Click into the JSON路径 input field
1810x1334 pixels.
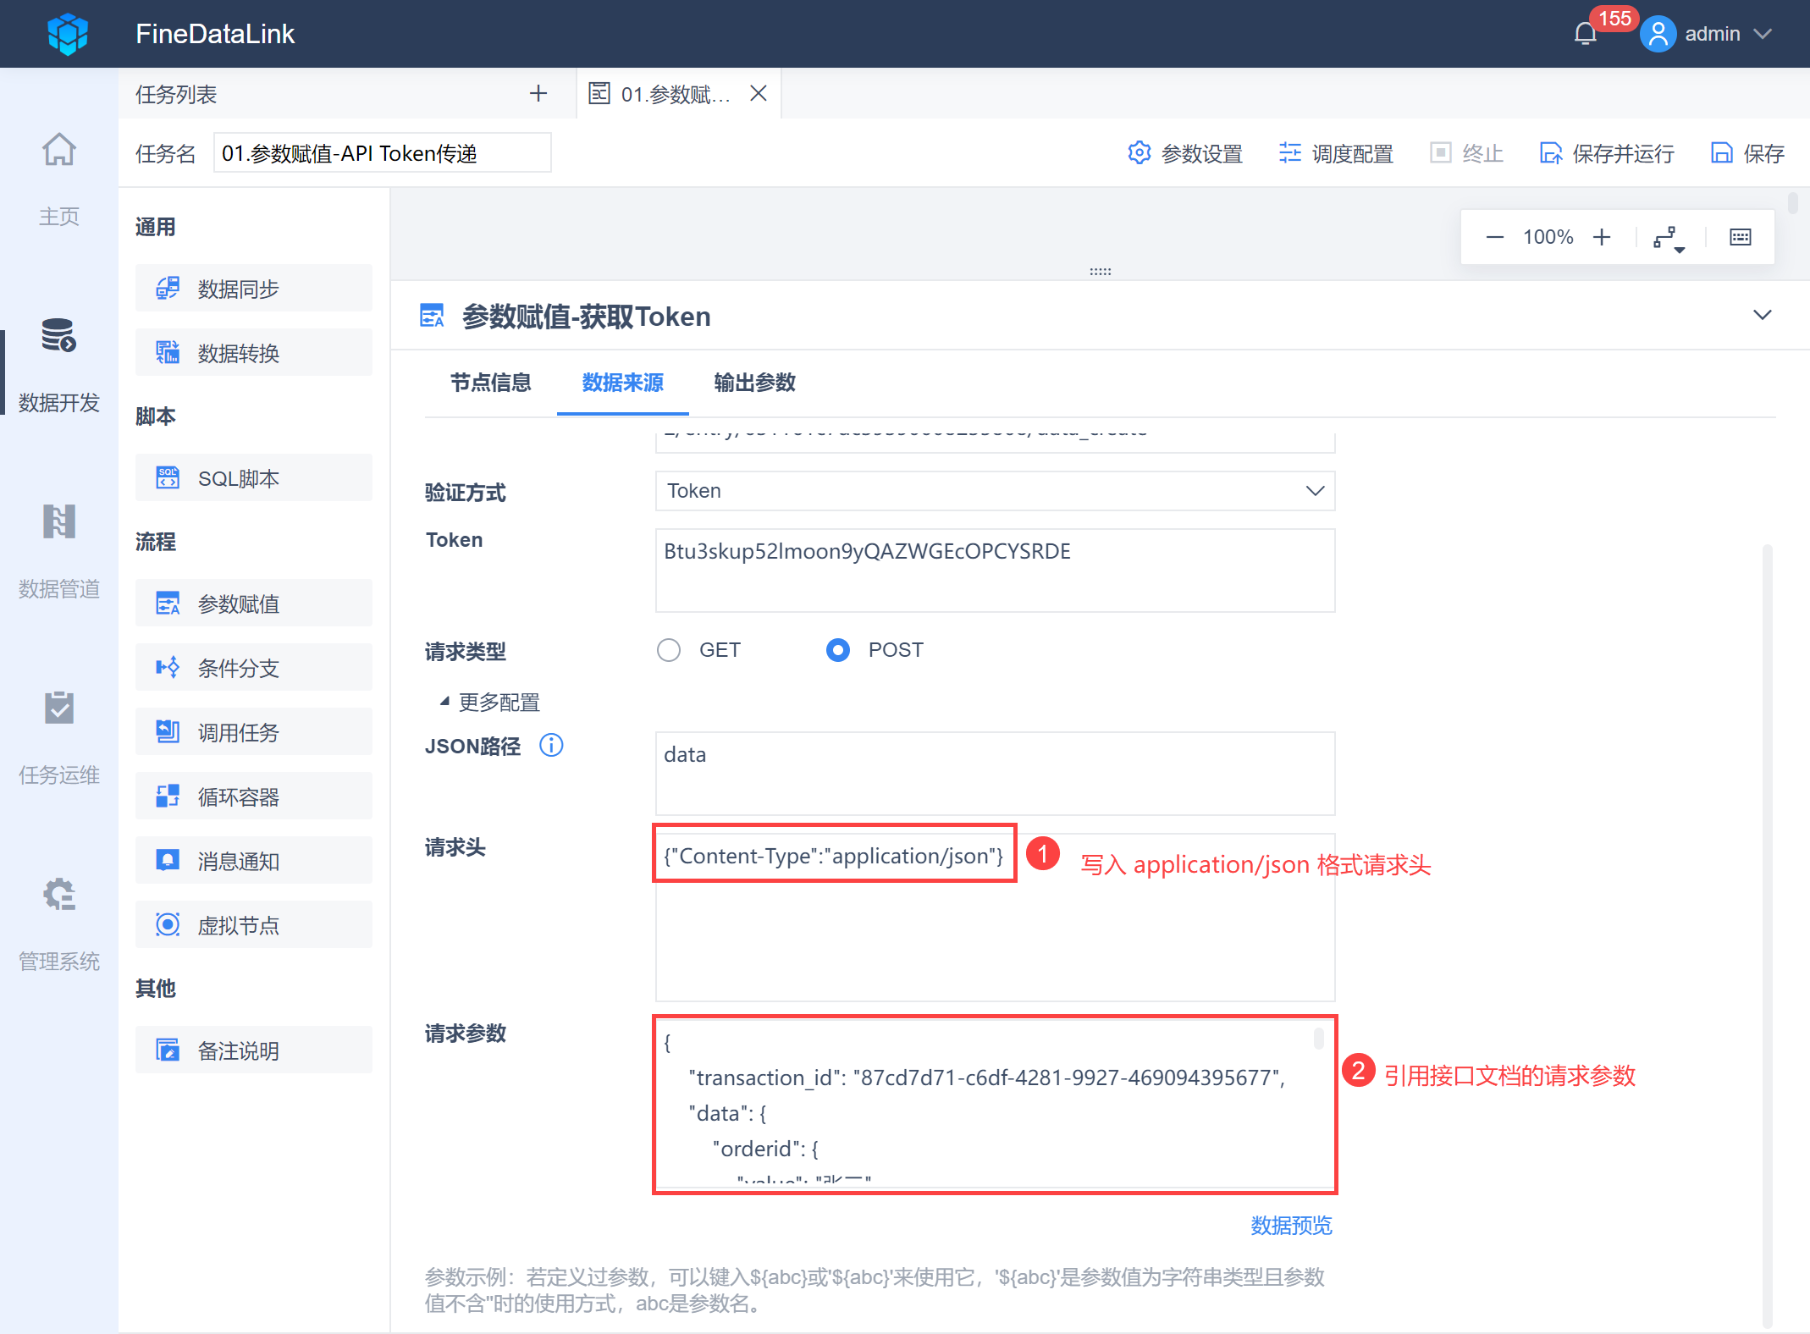(x=995, y=772)
